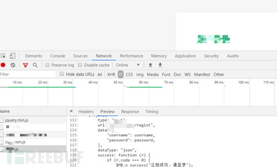Filter requests by CSS type

pos(129,74)
